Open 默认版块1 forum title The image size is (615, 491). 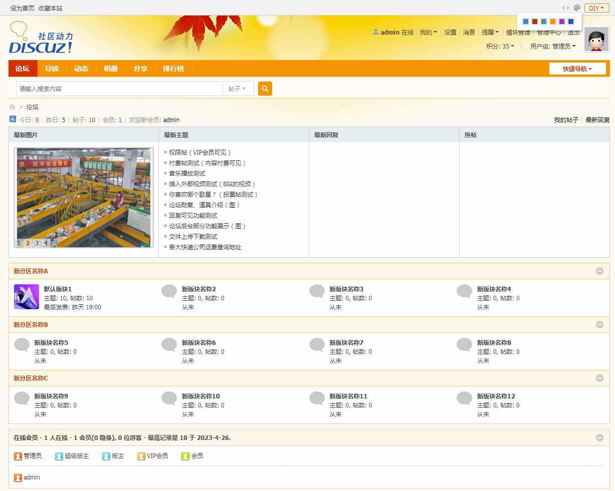[58, 289]
